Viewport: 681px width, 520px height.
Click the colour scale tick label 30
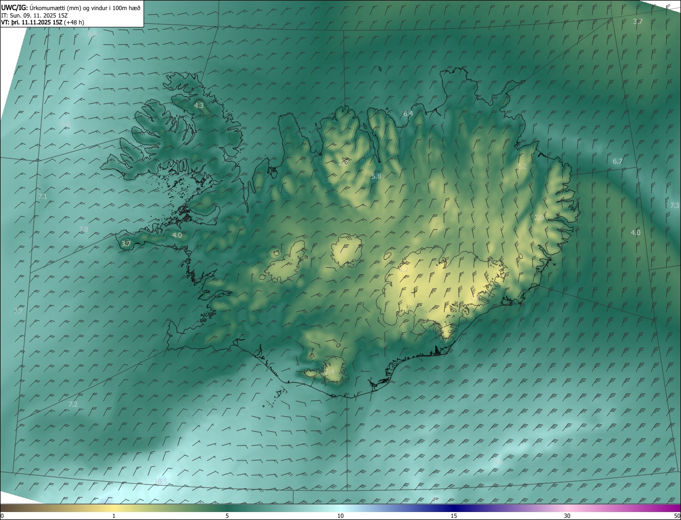(567, 516)
